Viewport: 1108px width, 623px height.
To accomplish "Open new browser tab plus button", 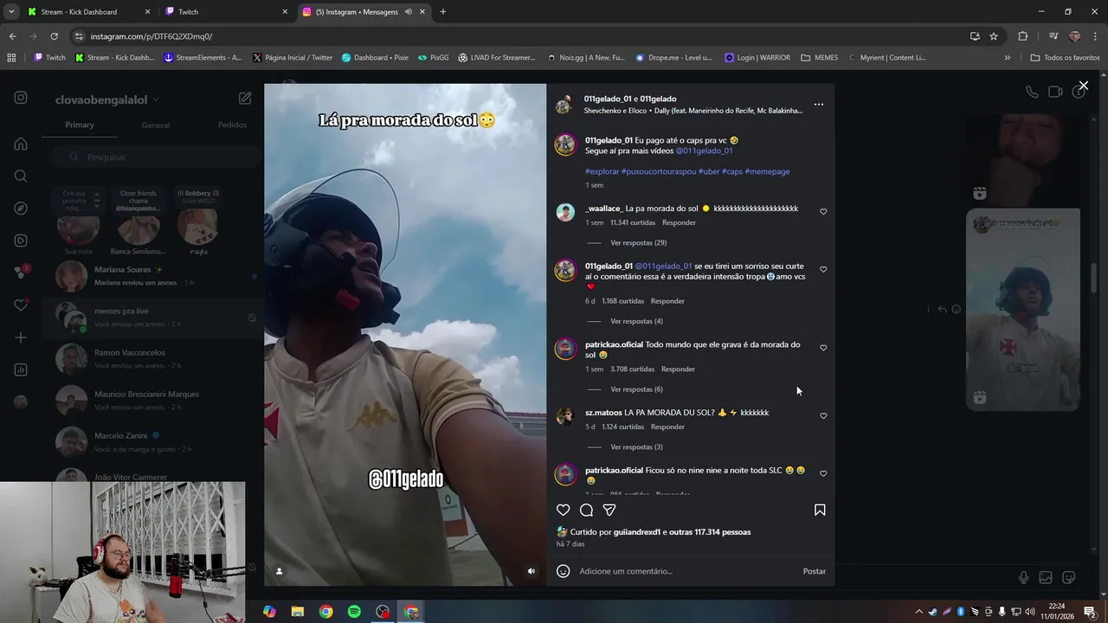I will point(442,12).
